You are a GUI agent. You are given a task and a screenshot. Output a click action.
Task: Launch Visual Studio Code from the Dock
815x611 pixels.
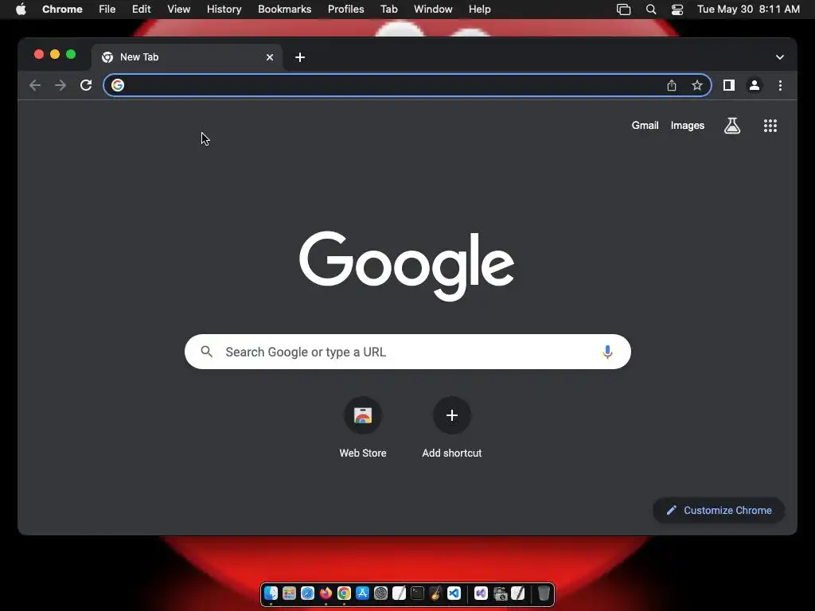point(454,593)
